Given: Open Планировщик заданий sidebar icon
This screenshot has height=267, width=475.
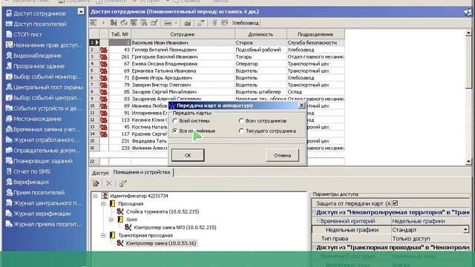Looking at the screenshot, I should coord(9,161).
